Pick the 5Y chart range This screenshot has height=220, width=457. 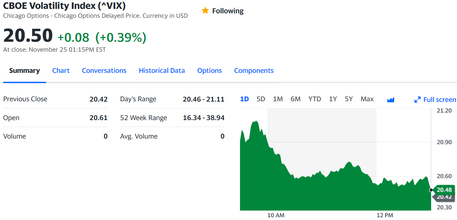click(349, 99)
